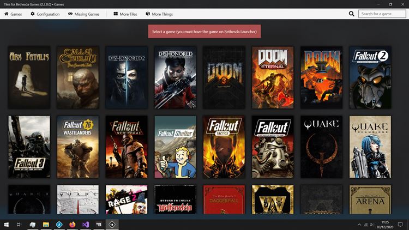Open the blue diamond taskbar app

click(x=59, y=225)
